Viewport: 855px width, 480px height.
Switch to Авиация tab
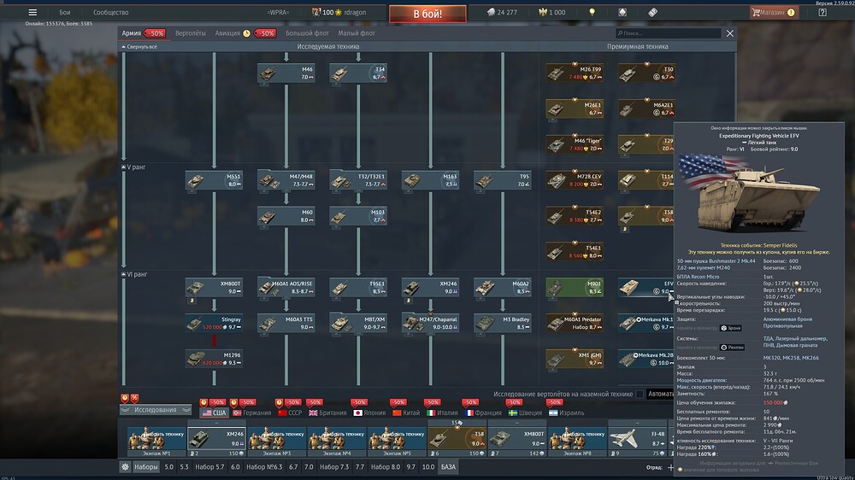coord(227,33)
